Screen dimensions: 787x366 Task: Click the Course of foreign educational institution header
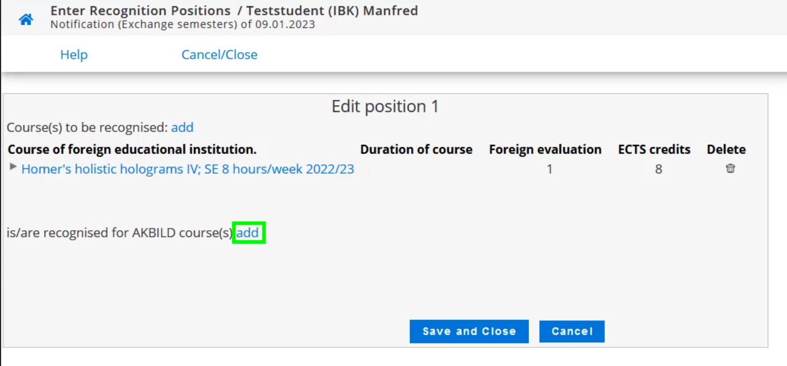click(132, 149)
